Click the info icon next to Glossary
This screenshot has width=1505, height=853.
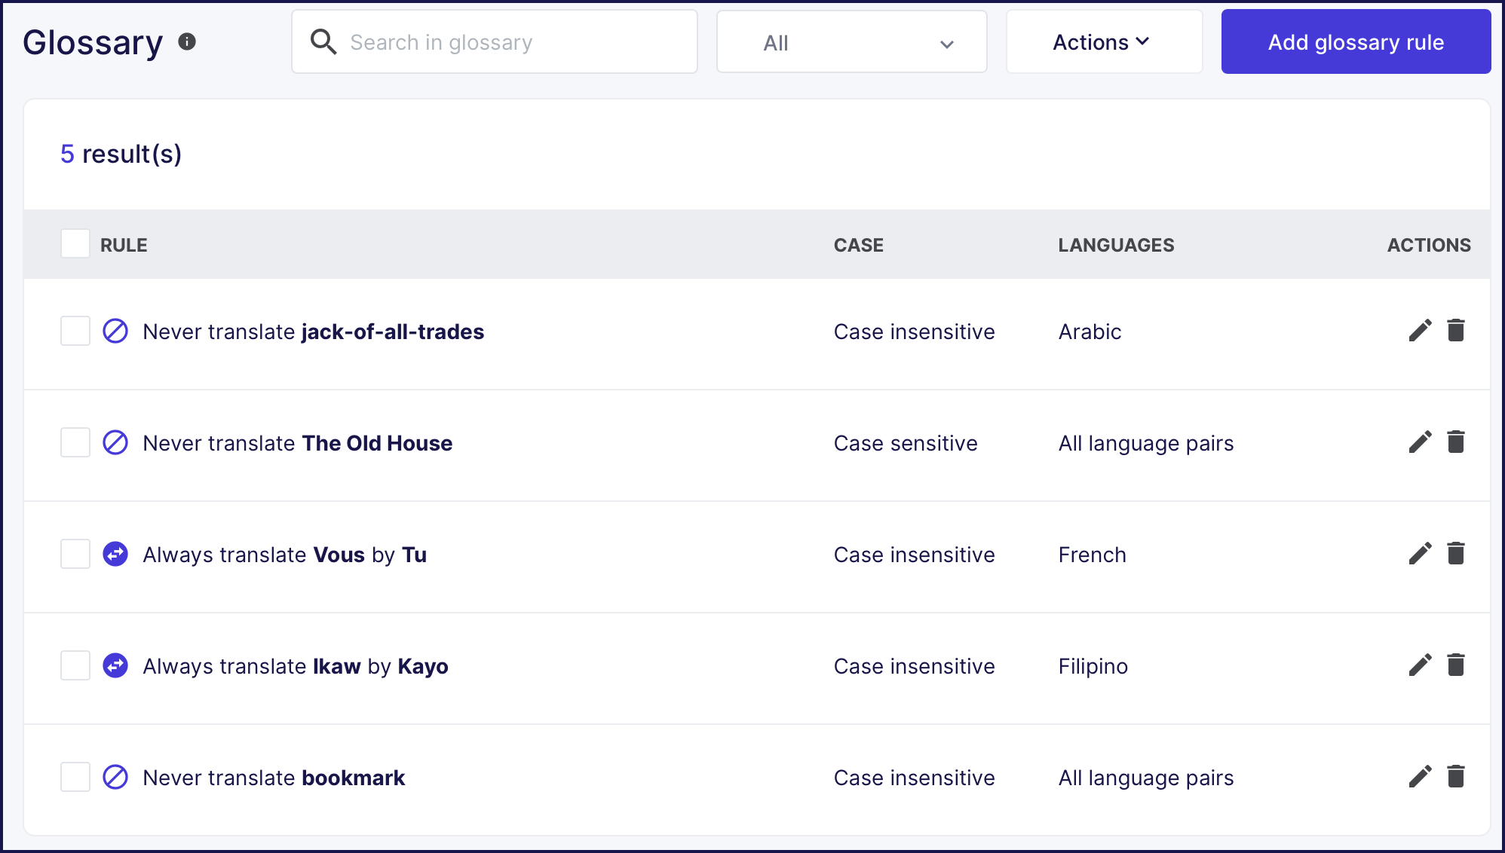187,42
